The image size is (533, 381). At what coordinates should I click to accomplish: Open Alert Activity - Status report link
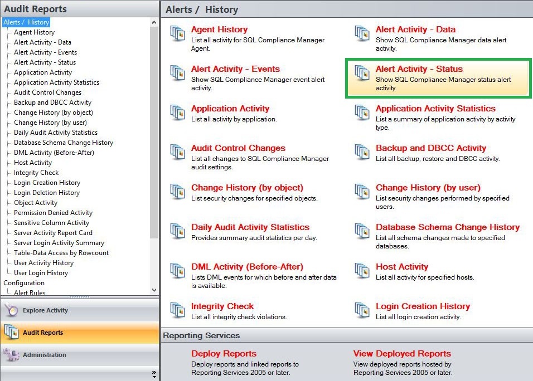pyautogui.click(x=419, y=69)
